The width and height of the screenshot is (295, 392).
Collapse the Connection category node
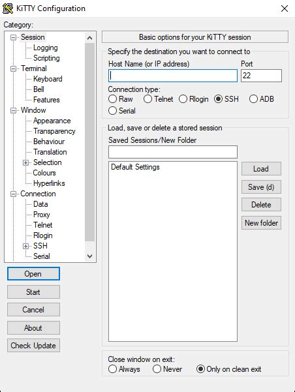[13, 194]
